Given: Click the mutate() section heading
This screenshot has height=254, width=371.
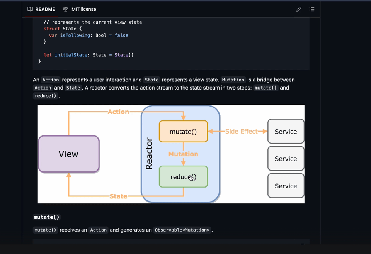Looking at the screenshot, I should pos(47,217).
